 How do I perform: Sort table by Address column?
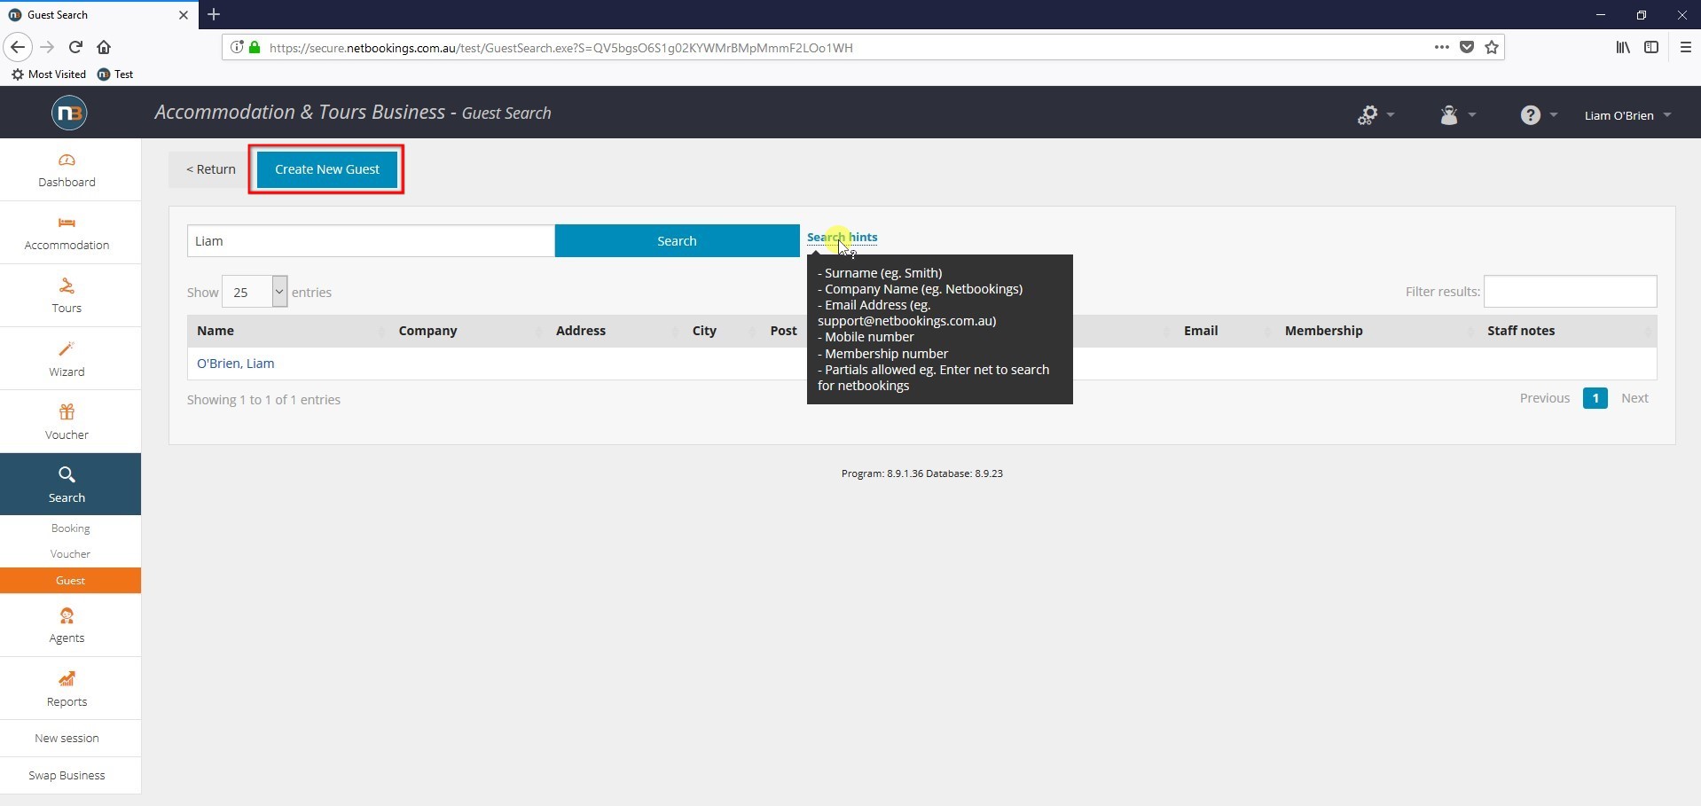pyautogui.click(x=615, y=331)
